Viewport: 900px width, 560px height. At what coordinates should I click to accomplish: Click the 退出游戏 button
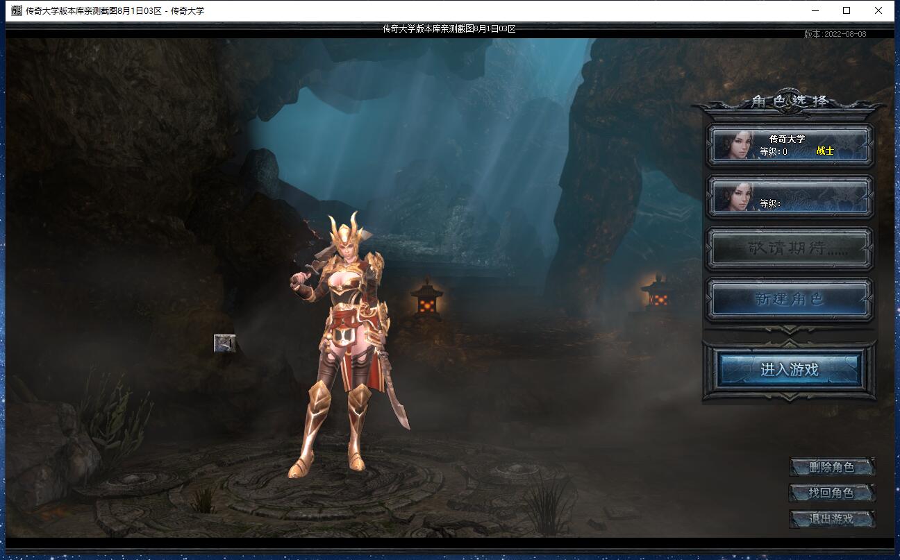click(832, 518)
